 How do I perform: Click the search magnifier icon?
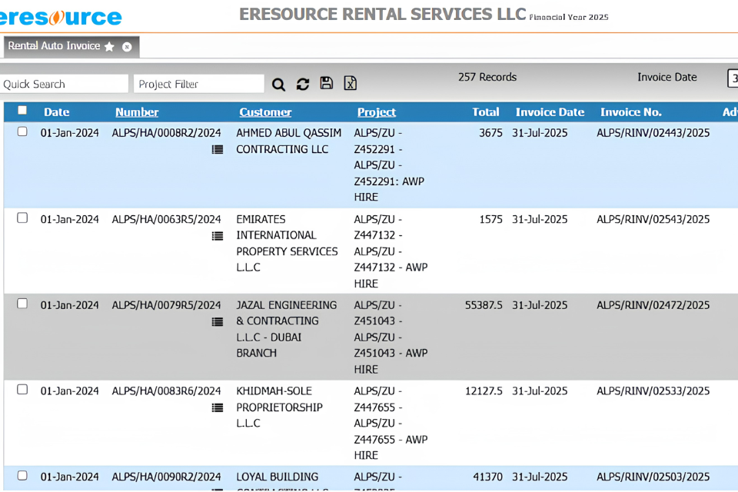(278, 85)
